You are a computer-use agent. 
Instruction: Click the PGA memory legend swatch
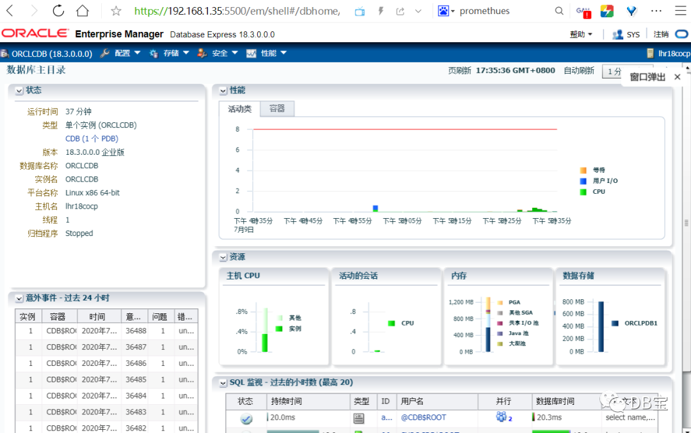pos(500,303)
